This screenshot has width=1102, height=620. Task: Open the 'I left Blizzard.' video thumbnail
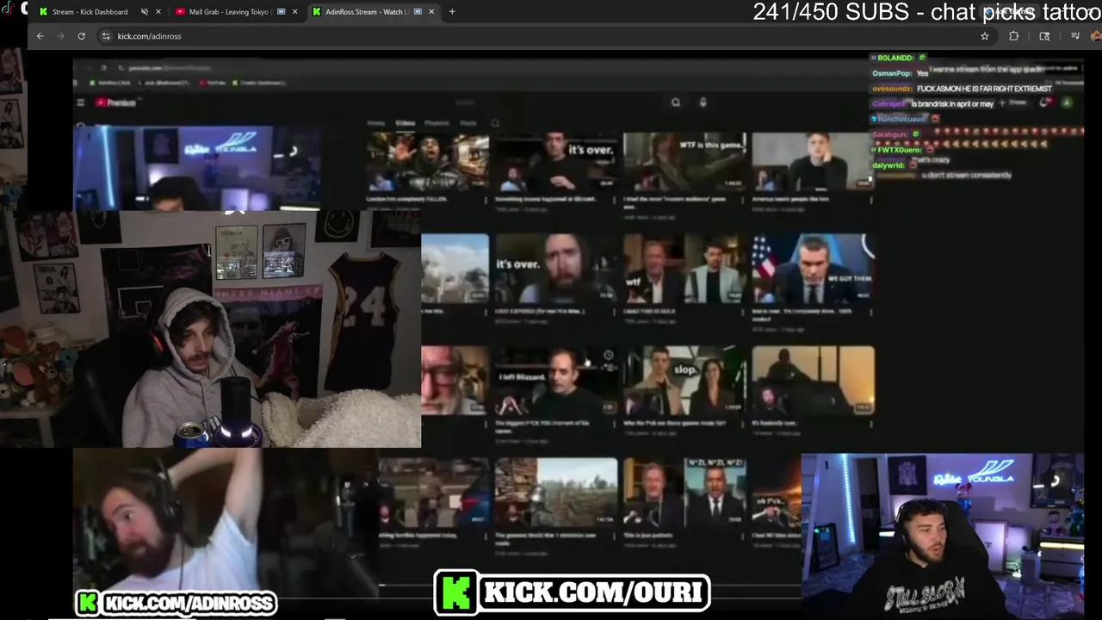point(556,380)
